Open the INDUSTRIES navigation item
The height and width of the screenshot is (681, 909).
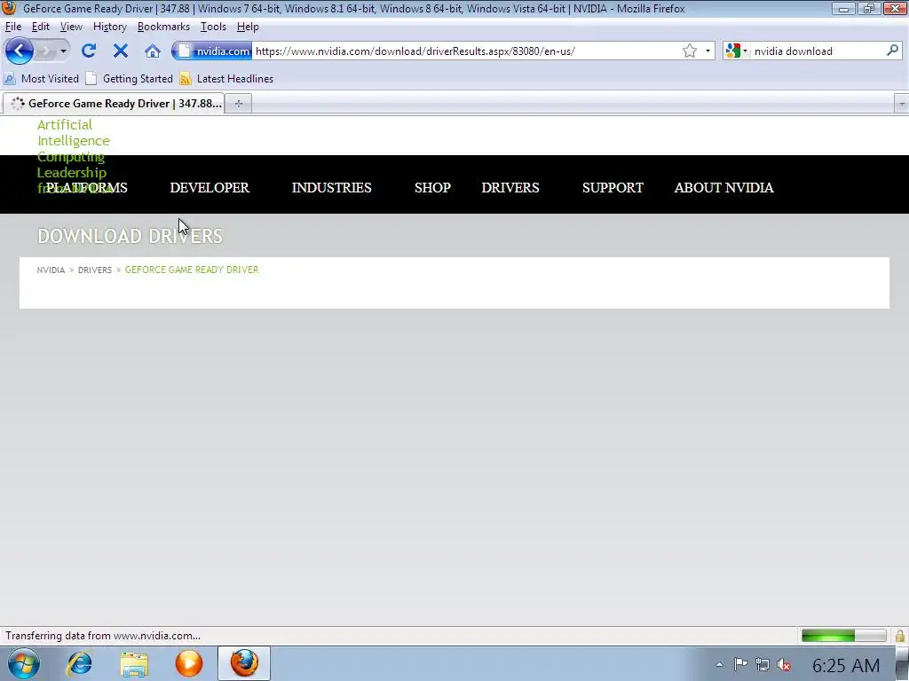point(332,188)
